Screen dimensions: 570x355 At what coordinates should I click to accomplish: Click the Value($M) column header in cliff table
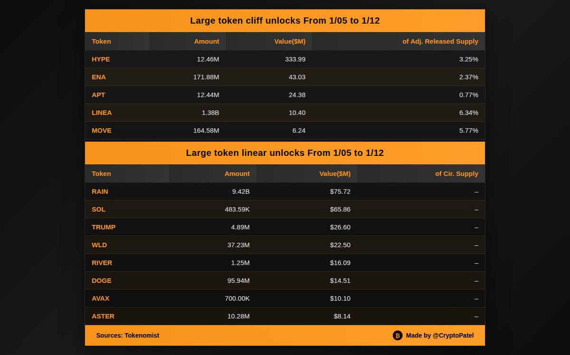[x=290, y=41]
